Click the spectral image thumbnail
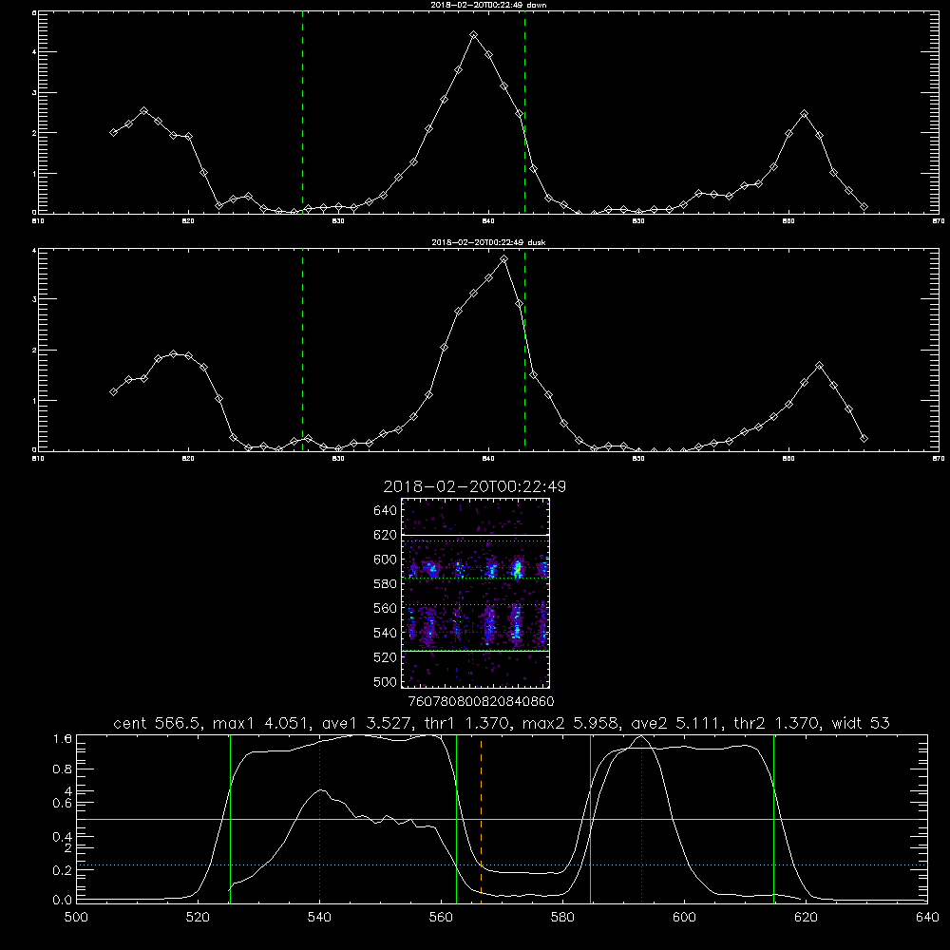950x950 pixels. coord(475,593)
